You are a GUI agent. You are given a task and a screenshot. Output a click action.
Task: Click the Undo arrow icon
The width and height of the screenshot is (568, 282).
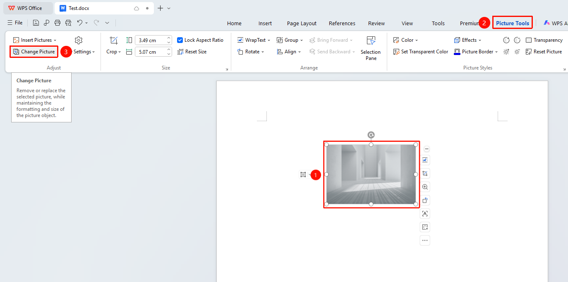[80, 23]
